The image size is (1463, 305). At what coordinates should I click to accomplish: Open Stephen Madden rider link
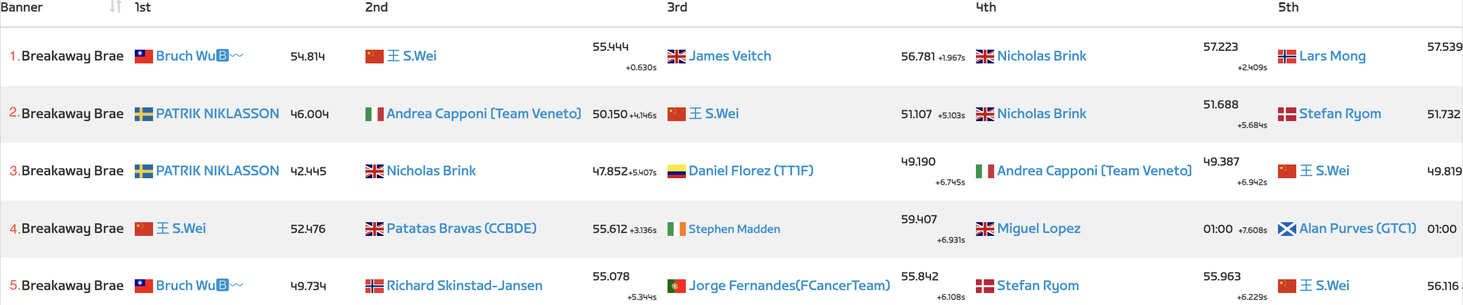pyautogui.click(x=734, y=229)
